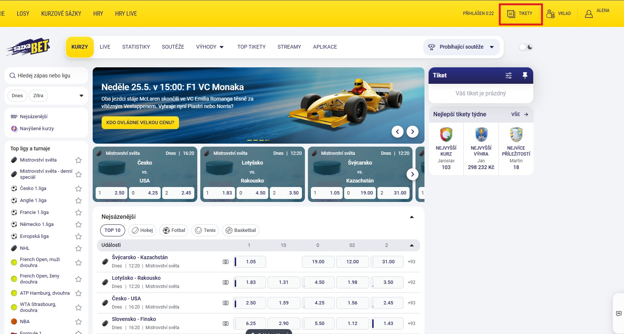
Task: Select TOP 10 filter chip
Action: pyautogui.click(x=112, y=230)
